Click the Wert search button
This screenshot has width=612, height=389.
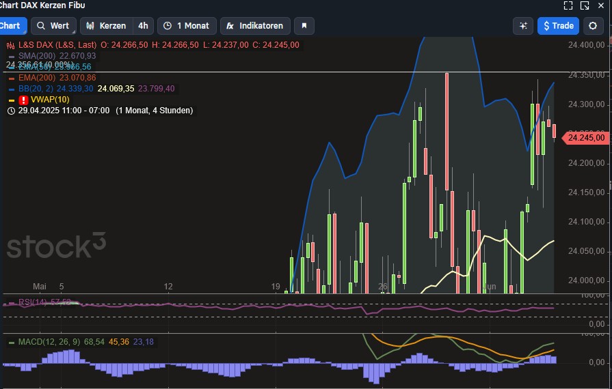[53, 26]
